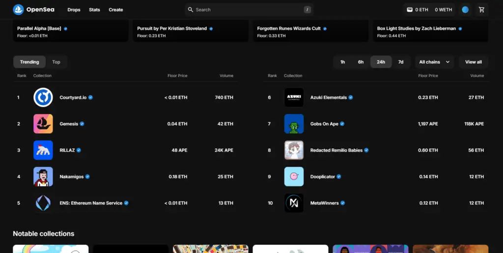Open the Gemesis ship logo
The image size is (503, 253).
[43, 124]
